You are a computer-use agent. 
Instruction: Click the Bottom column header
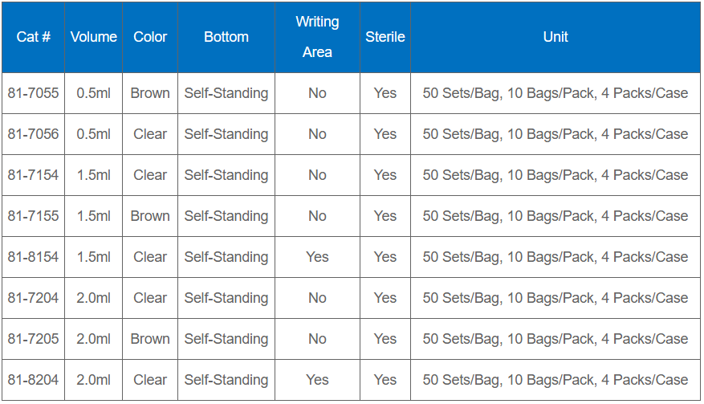pos(226,37)
